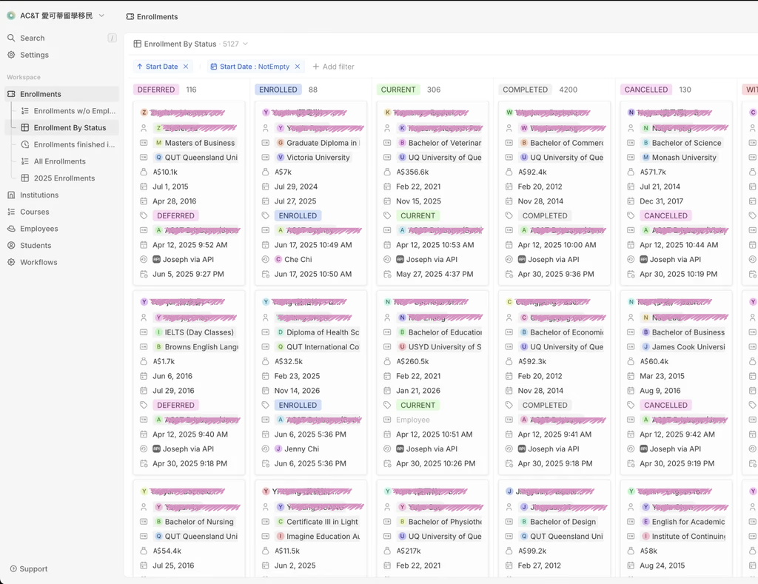Open the All Enrollments view

click(x=59, y=161)
